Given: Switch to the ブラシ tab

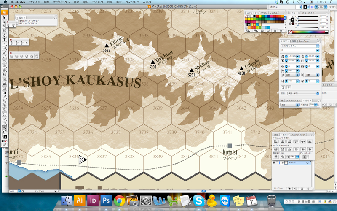Looking at the screenshot, I should [x=265, y=13].
